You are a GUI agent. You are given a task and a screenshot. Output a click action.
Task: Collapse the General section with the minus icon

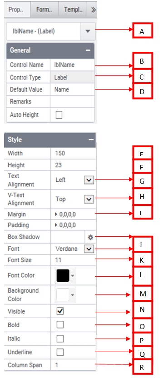88,50
